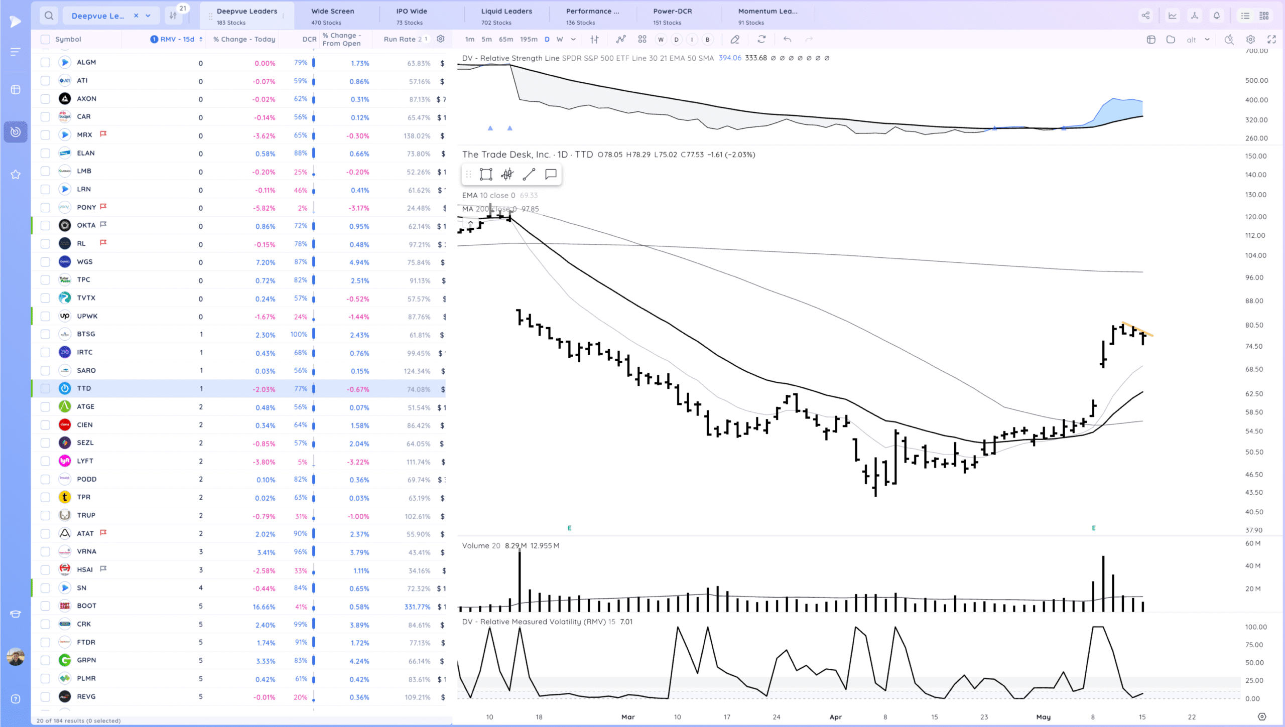Open the search magnifier icon

click(x=49, y=16)
